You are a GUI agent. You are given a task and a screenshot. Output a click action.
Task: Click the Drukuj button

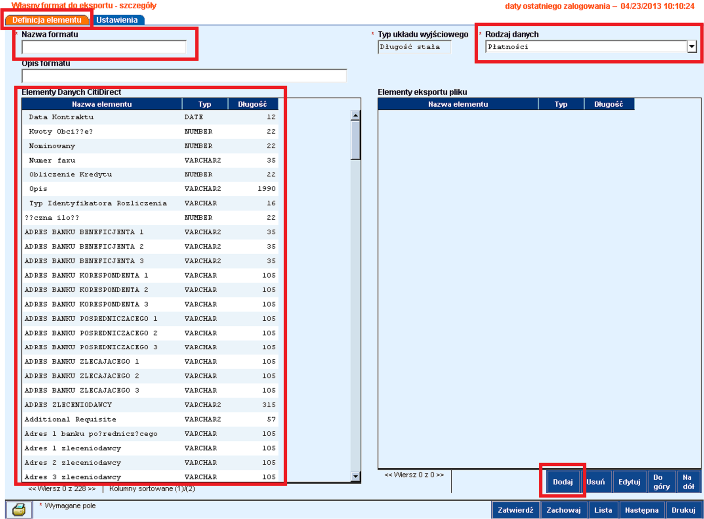[x=683, y=510]
